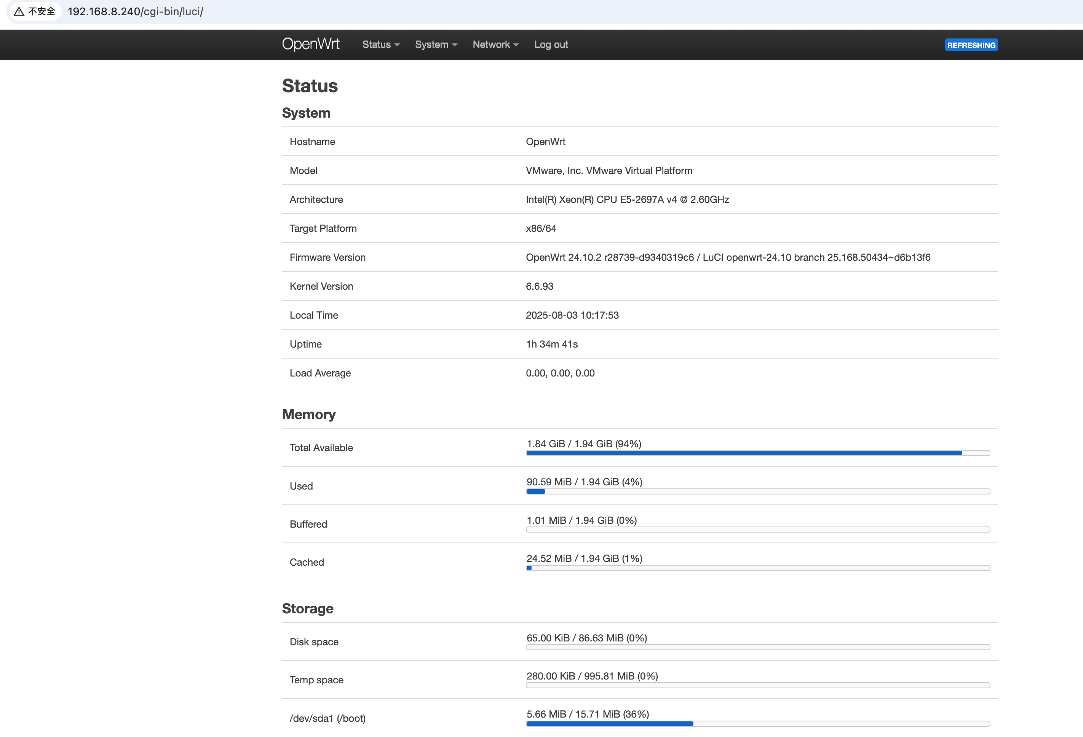Click the REFRESHING status badge

[971, 45]
